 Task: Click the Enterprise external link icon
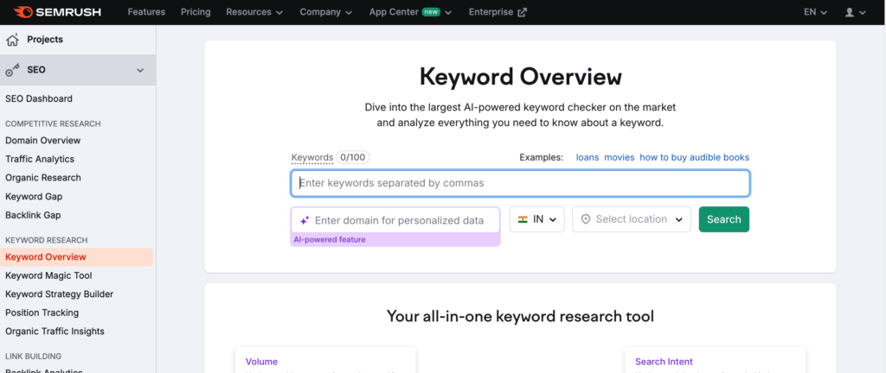(x=522, y=12)
